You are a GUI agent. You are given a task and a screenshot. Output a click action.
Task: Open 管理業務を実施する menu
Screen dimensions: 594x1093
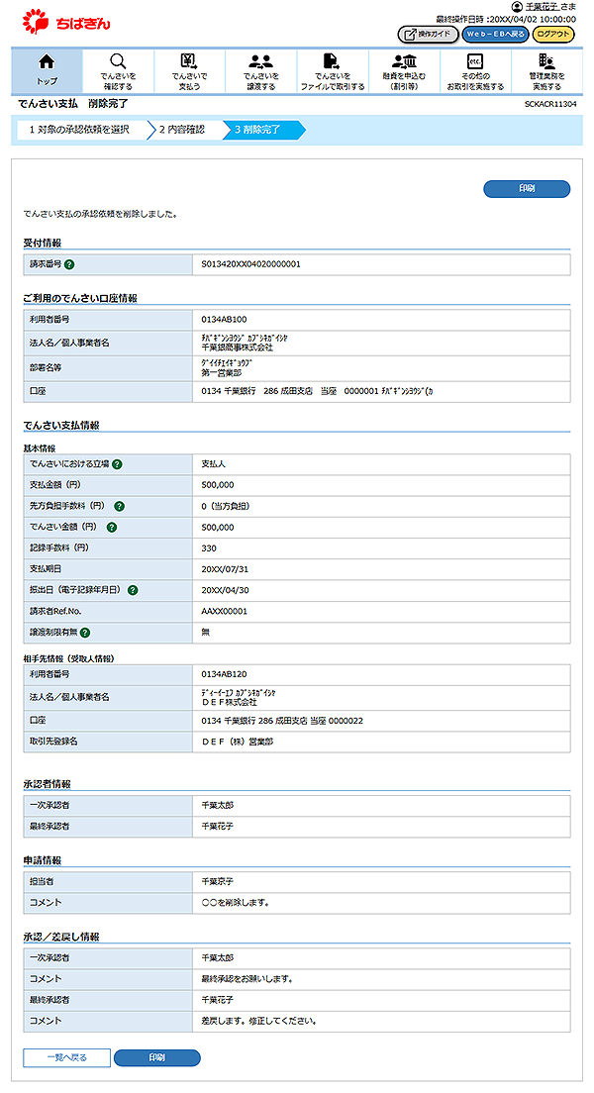coord(546,69)
